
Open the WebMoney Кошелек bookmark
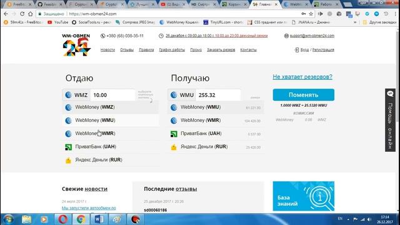point(179,22)
